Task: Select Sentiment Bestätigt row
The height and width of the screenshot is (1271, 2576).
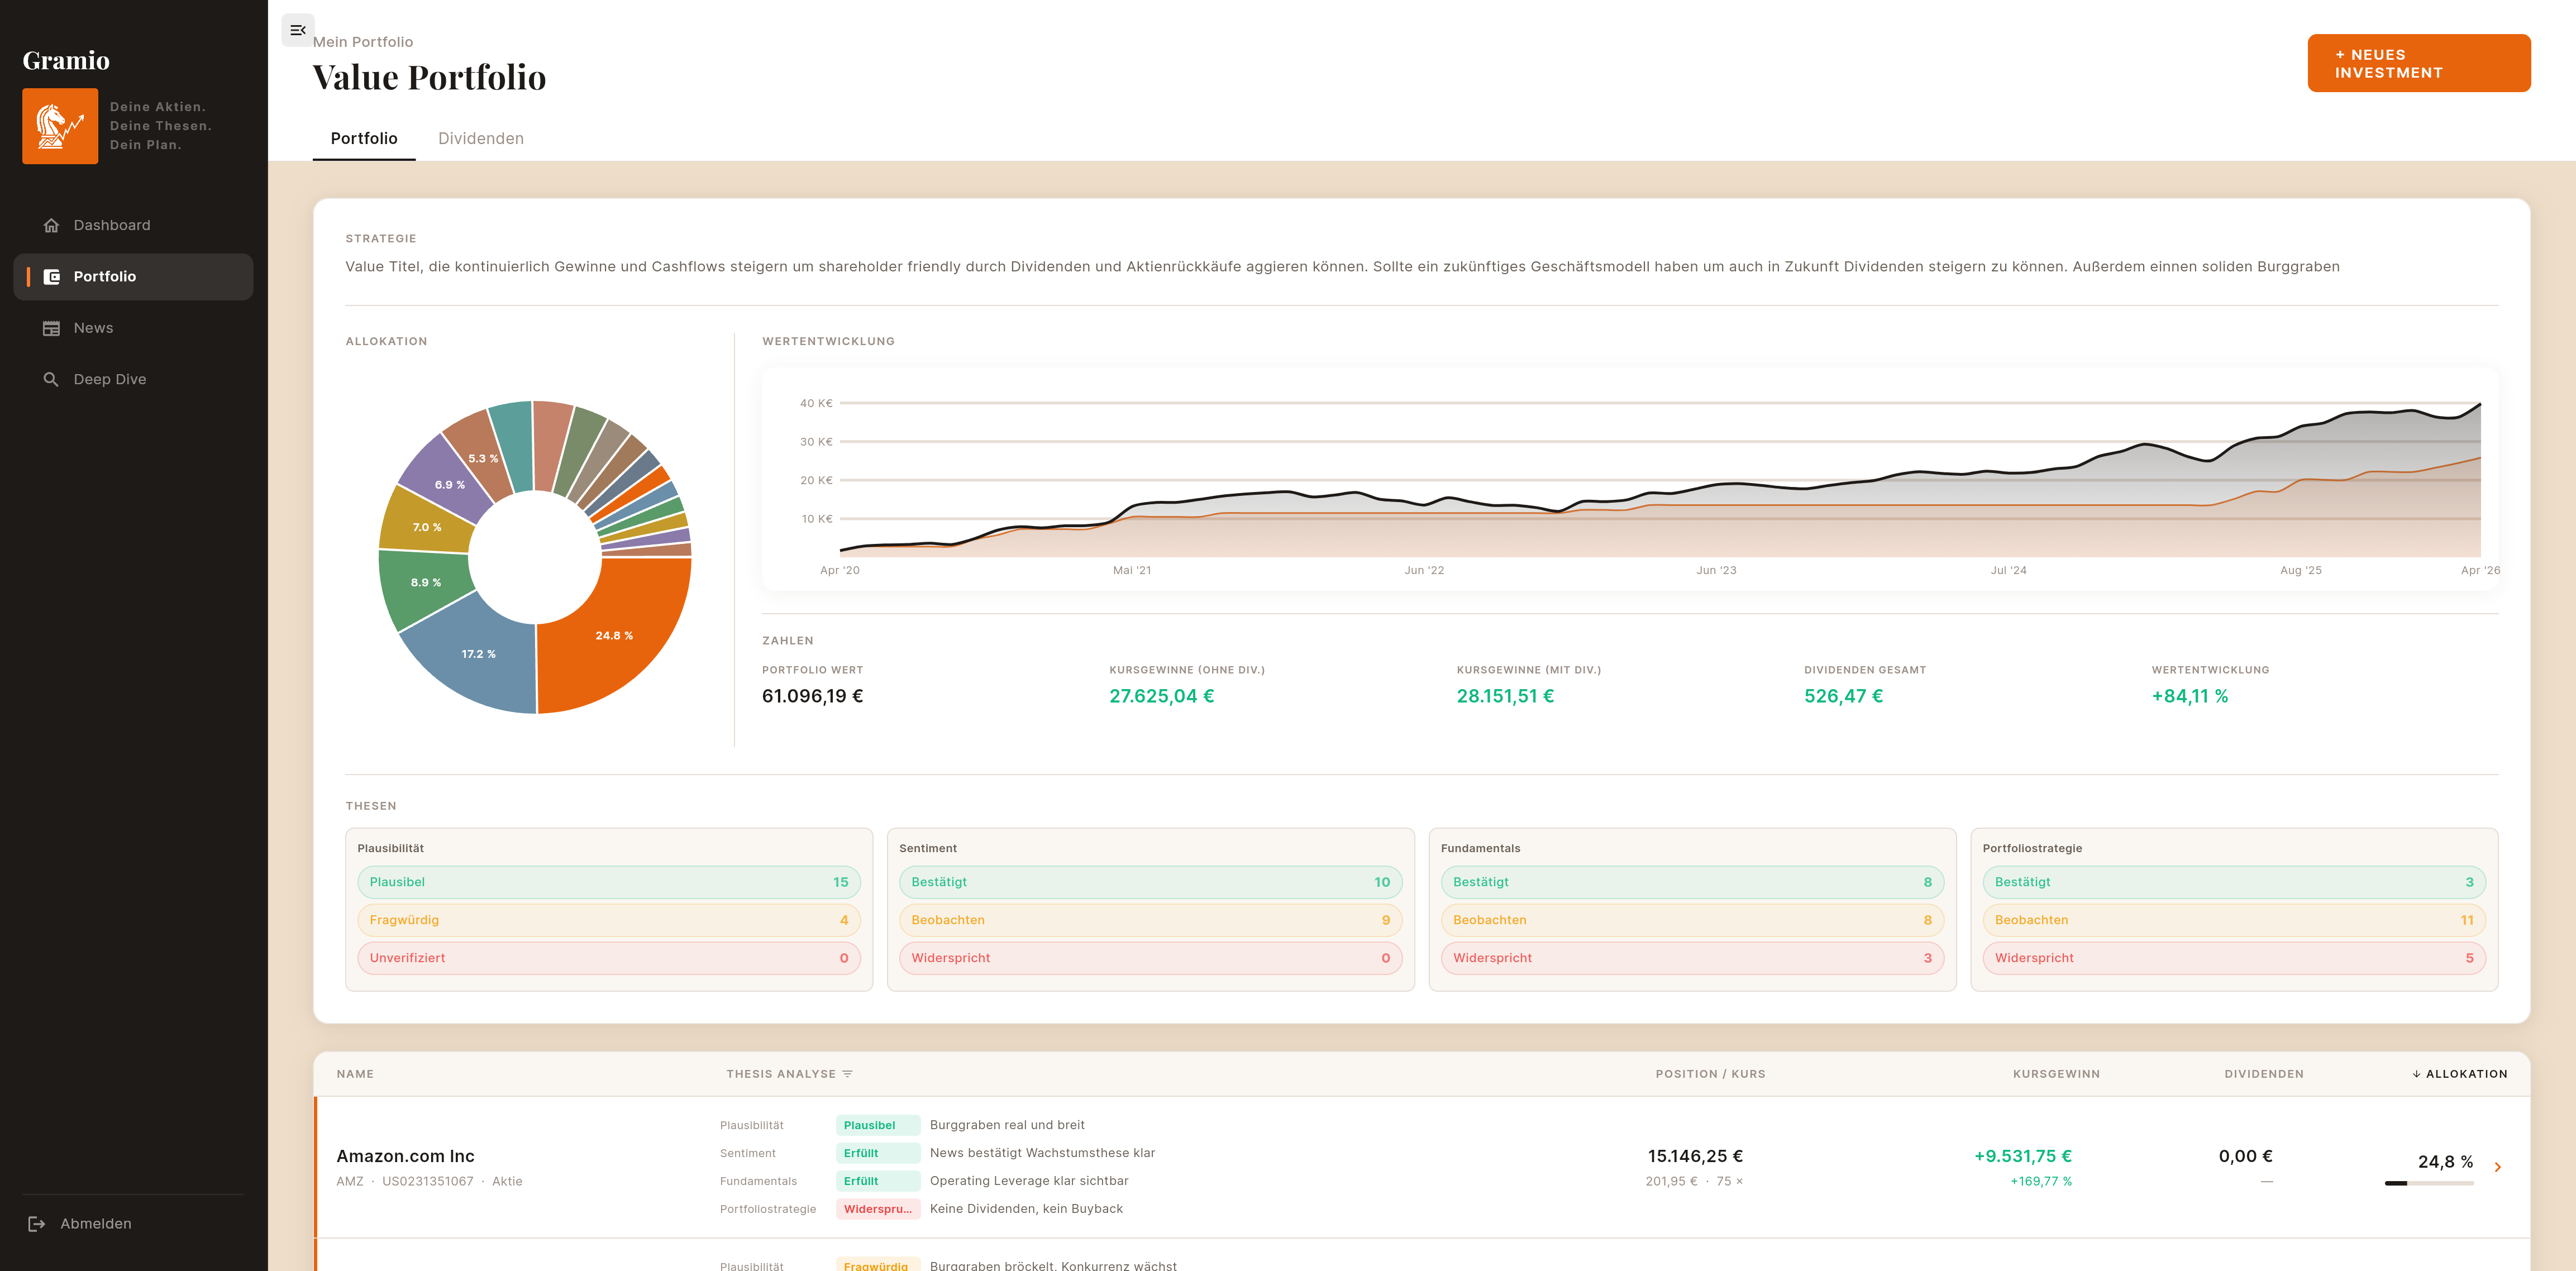Action: (x=1150, y=882)
